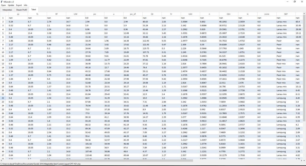Screen dimensions: 306x166
Task: Open the Open menu
Action: click(3, 5)
